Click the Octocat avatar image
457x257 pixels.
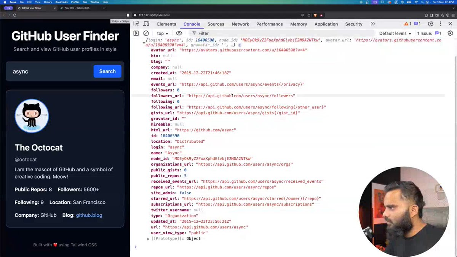32,116
